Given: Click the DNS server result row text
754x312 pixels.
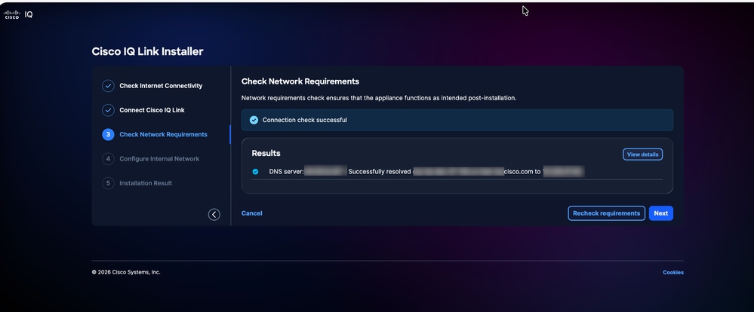Looking at the screenshot, I should click(426, 172).
